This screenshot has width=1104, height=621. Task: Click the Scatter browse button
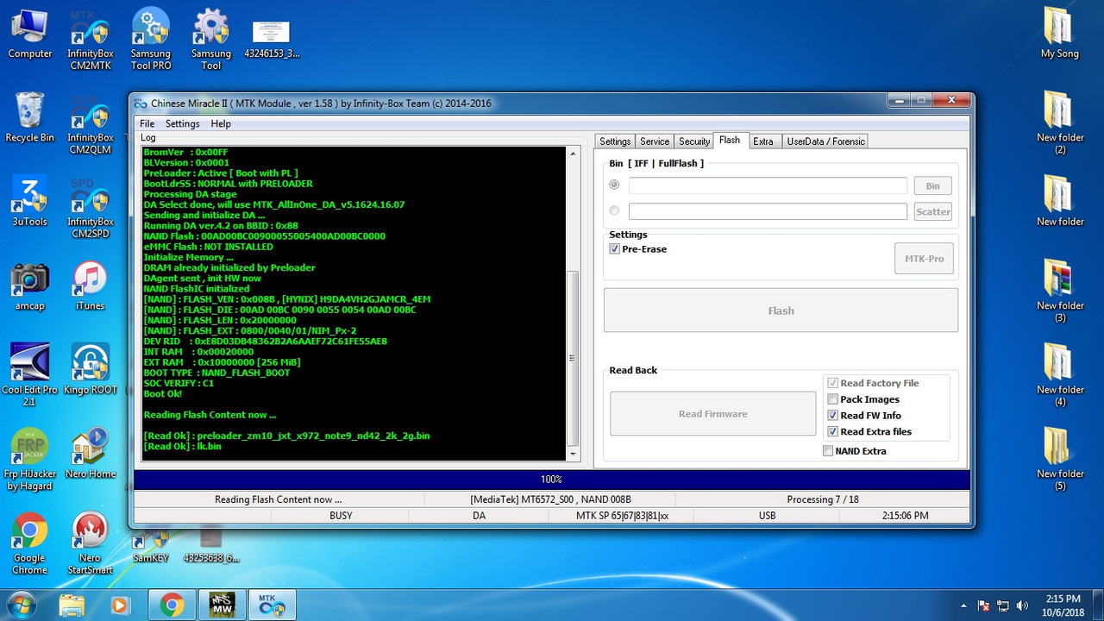click(932, 211)
